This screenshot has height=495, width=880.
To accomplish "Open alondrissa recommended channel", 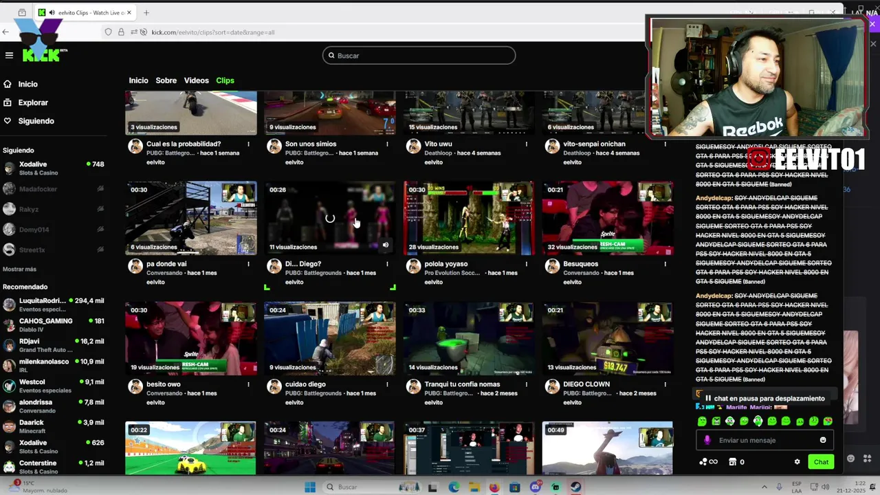I will pyautogui.click(x=53, y=406).
